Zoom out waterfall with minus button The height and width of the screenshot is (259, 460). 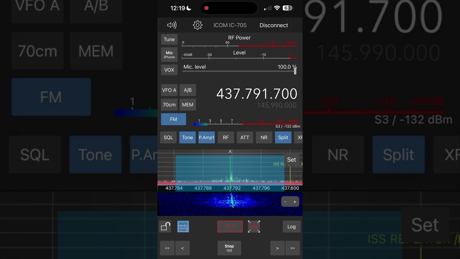click(286, 202)
